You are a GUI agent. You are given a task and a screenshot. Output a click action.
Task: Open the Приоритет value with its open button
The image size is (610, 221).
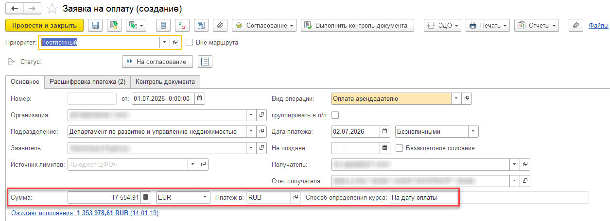[x=175, y=42]
